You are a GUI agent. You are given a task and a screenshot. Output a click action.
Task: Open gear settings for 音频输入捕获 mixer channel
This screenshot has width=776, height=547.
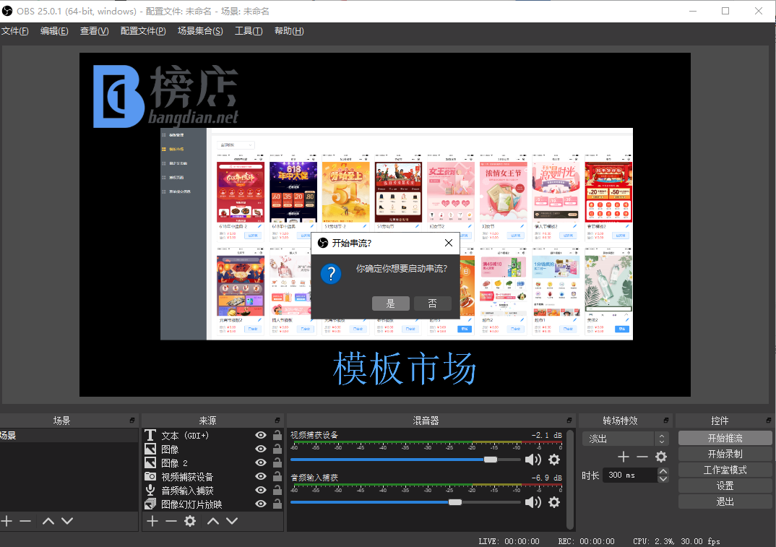(554, 502)
